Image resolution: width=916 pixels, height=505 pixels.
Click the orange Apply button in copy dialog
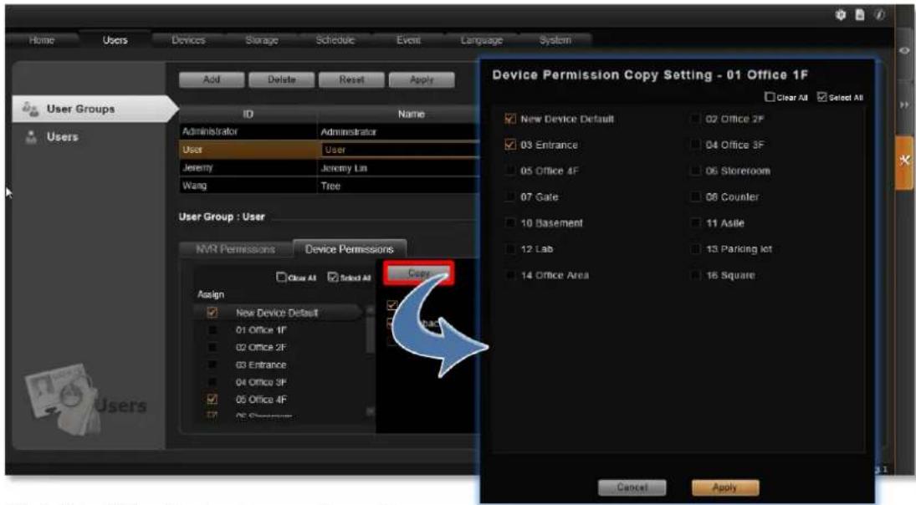[x=725, y=487]
